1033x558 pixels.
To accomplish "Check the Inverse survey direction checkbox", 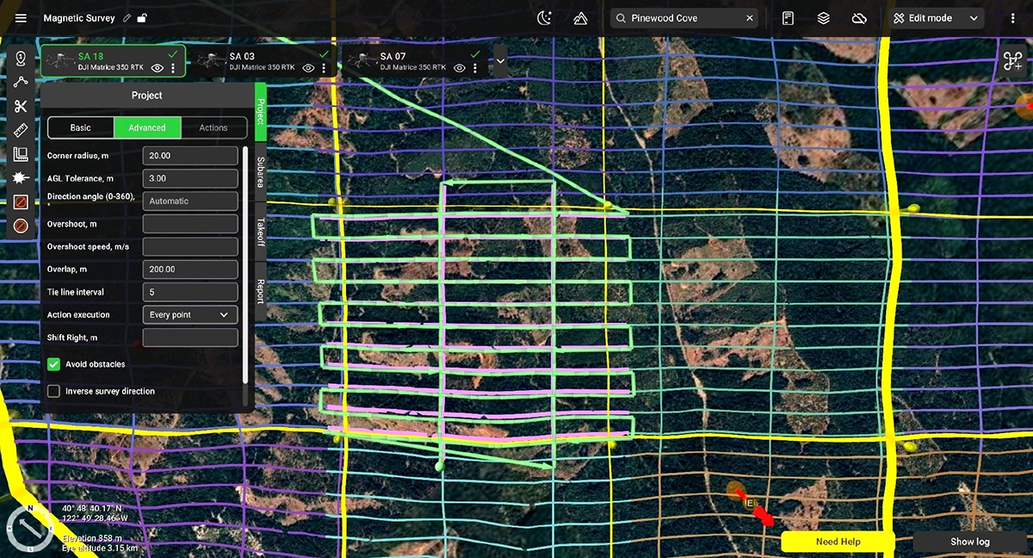I will [x=53, y=391].
